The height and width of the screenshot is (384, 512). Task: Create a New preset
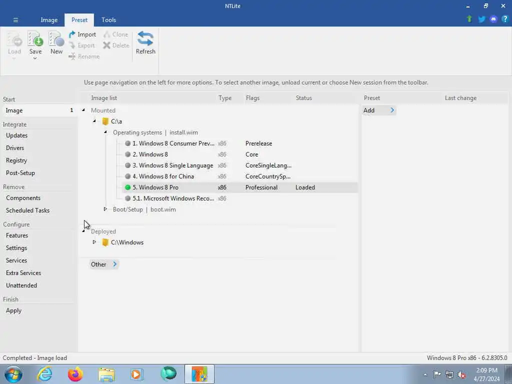(x=56, y=42)
